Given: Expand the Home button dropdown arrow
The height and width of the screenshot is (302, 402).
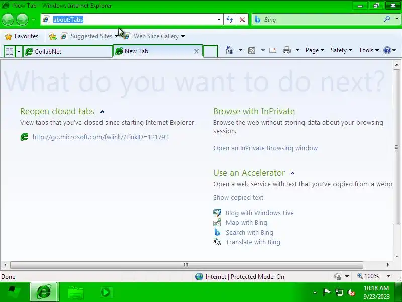Looking at the screenshot, I should pos(240,50).
